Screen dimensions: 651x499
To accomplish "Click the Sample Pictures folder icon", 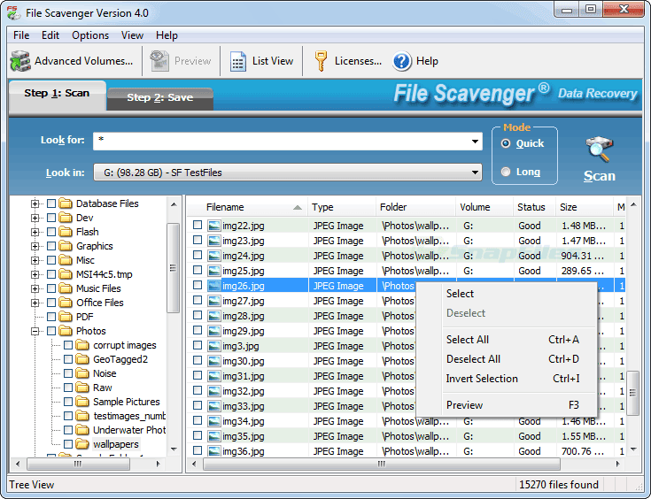I will coord(82,402).
